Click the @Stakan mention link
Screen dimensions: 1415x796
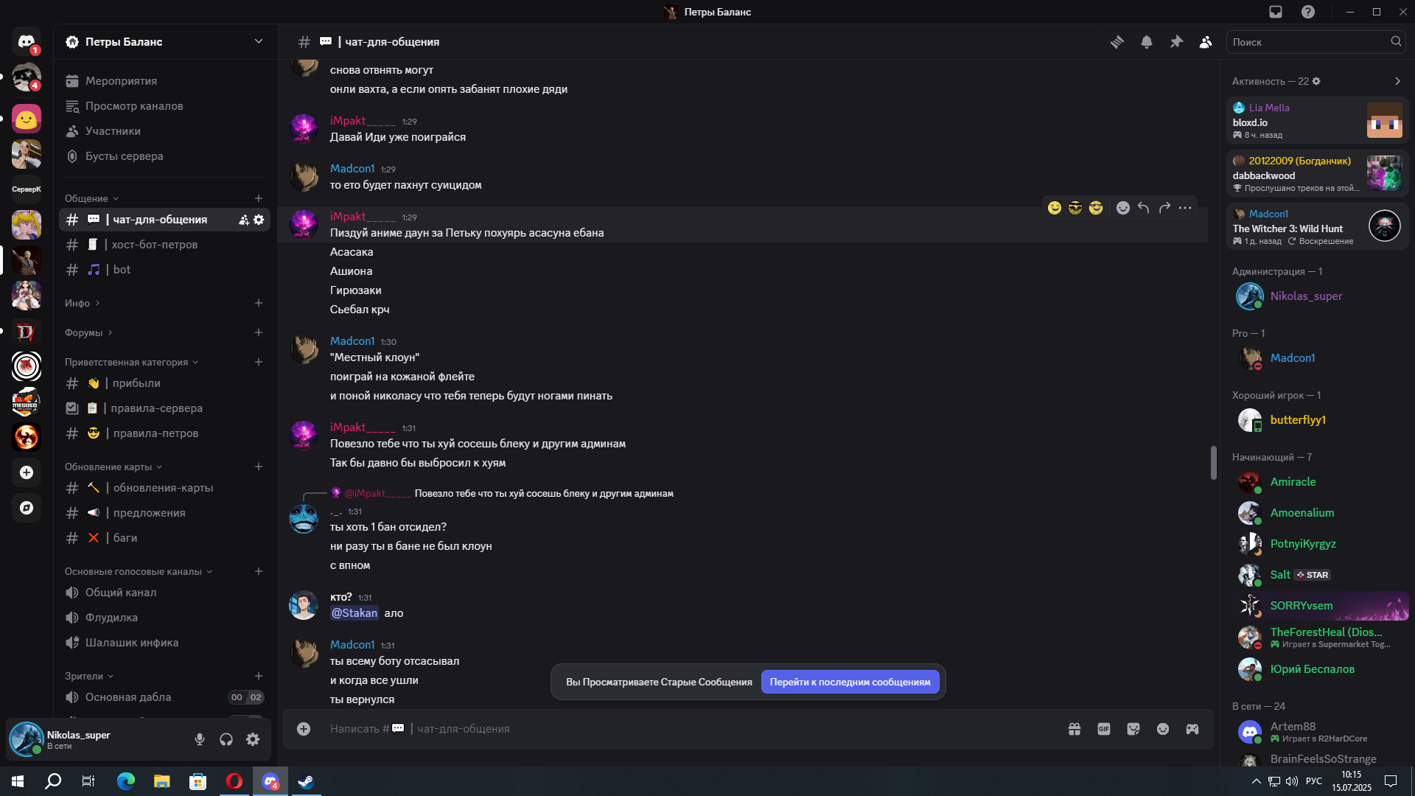coord(354,613)
